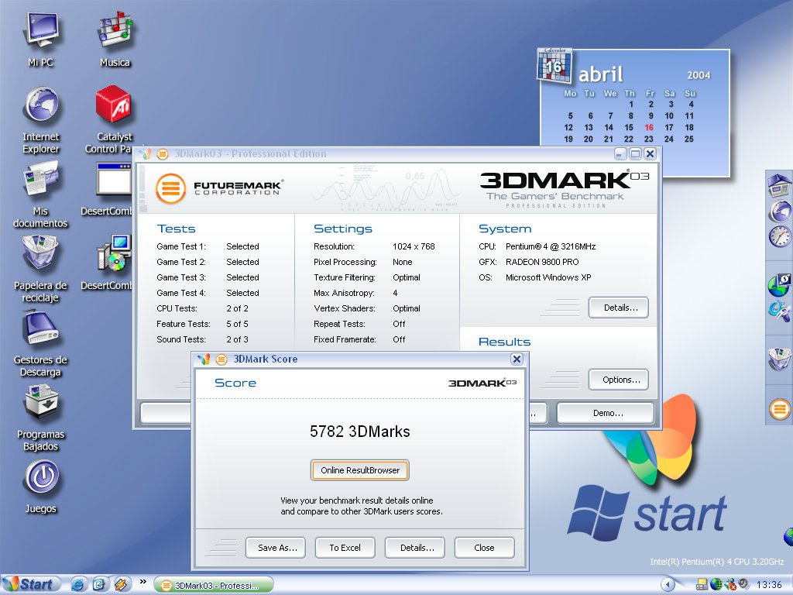Image resolution: width=793 pixels, height=595 pixels.
Task: Start the Demo button in 3DMark03
Action: click(607, 413)
